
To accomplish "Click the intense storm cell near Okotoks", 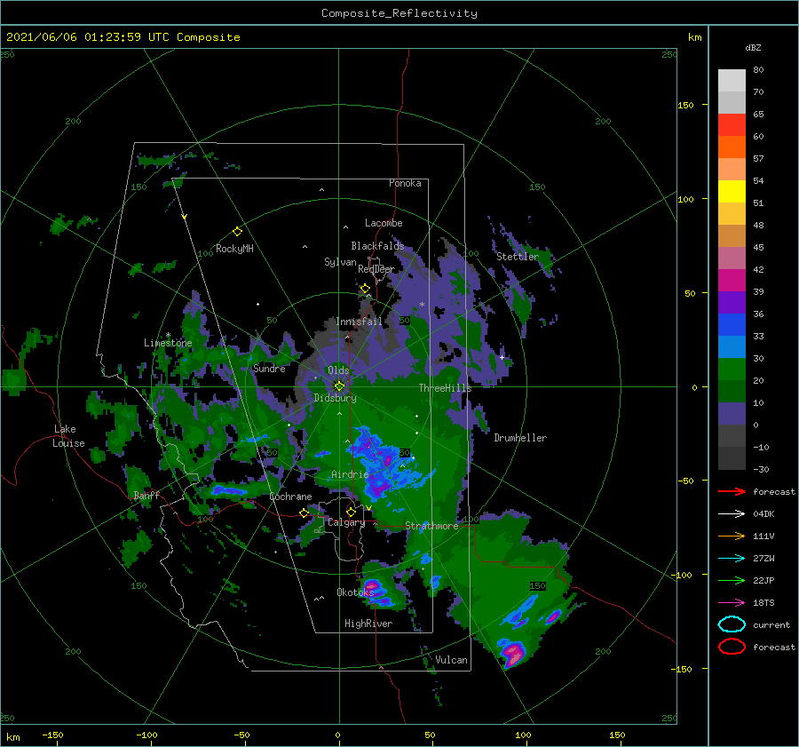I will click(x=376, y=592).
